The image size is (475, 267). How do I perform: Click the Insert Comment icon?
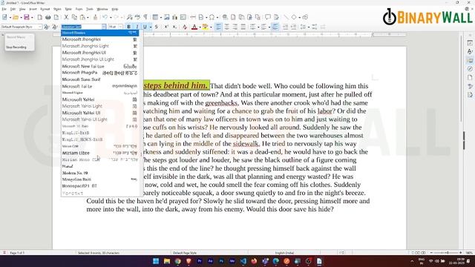[268, 17]
